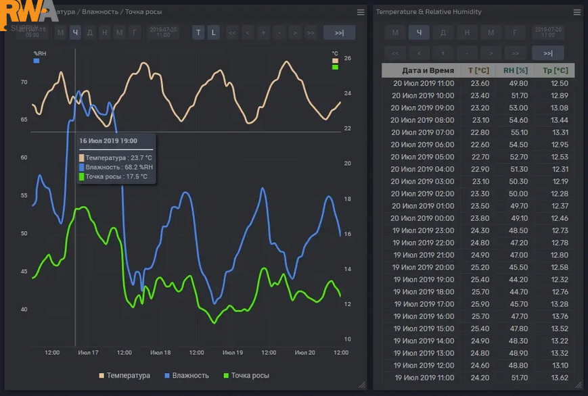This screenshot has width=588, height=396.
Task: Click the table's jump-to-latest >>| button
Action: pyautogui.click(x=548, y=53)
